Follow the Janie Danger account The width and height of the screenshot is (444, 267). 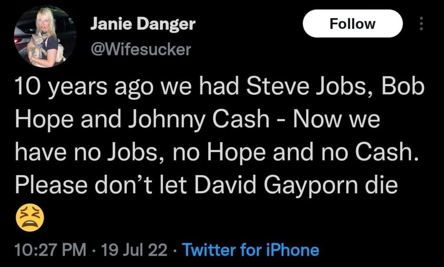pos(352,24)
